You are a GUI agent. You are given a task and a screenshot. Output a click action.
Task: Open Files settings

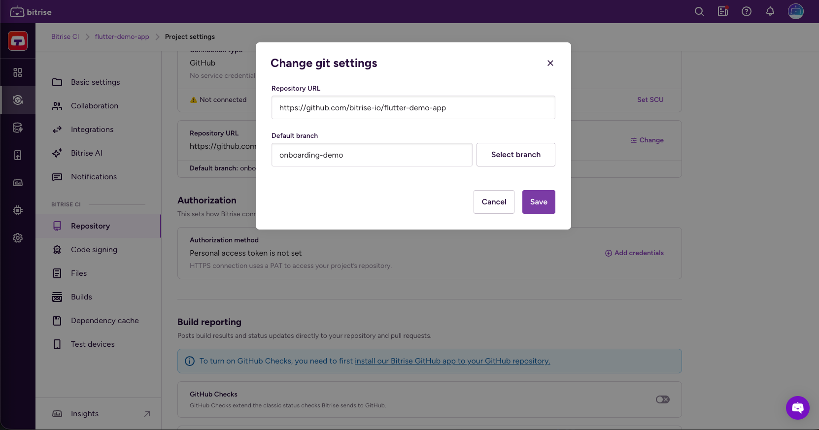pos(99,273)
